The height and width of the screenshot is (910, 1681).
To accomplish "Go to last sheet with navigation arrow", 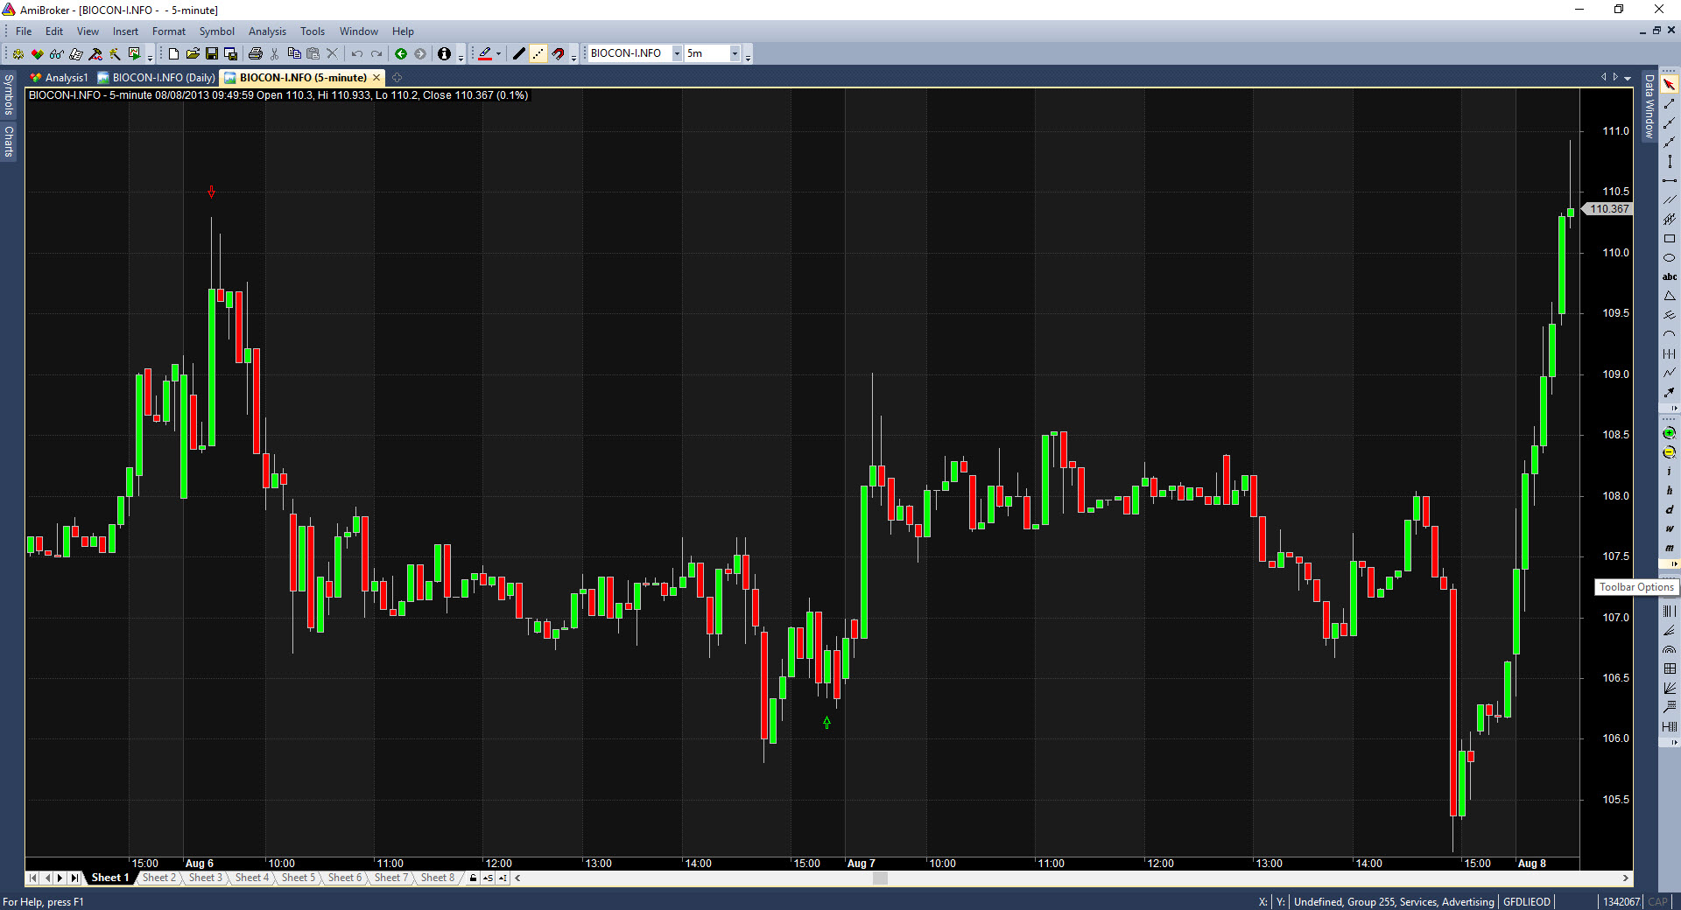I will click(75, 878).
